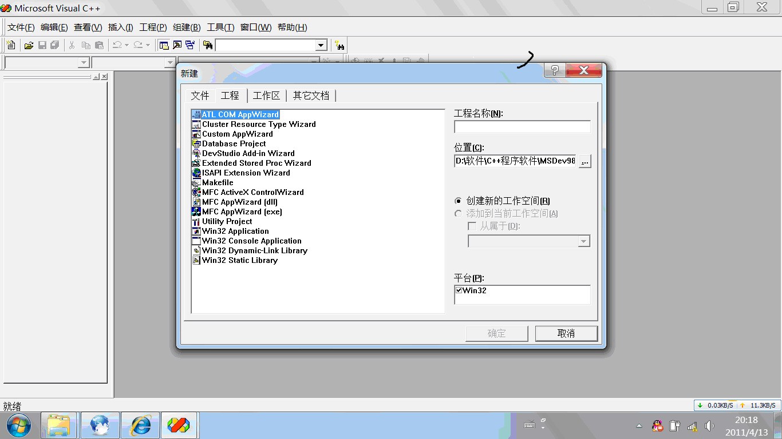
Task: Switch to the 工程 tab
Action: coord(230,95)
